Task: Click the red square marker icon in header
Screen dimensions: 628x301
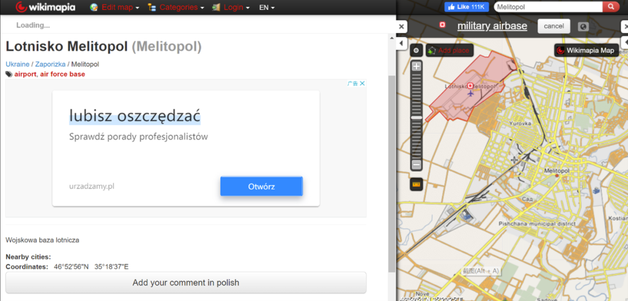Action: pos(443,25)
